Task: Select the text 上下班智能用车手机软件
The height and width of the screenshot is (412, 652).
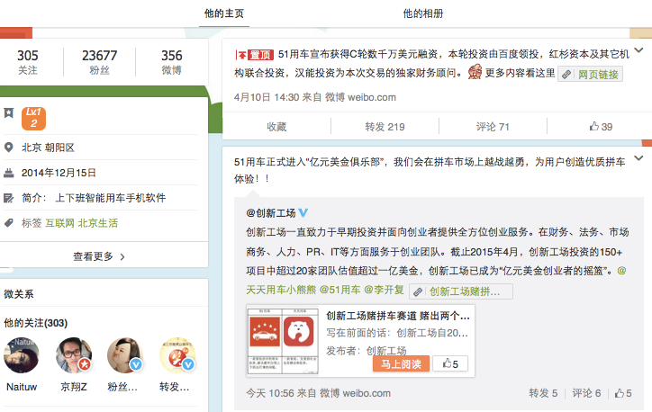Action: coord(111,198)
